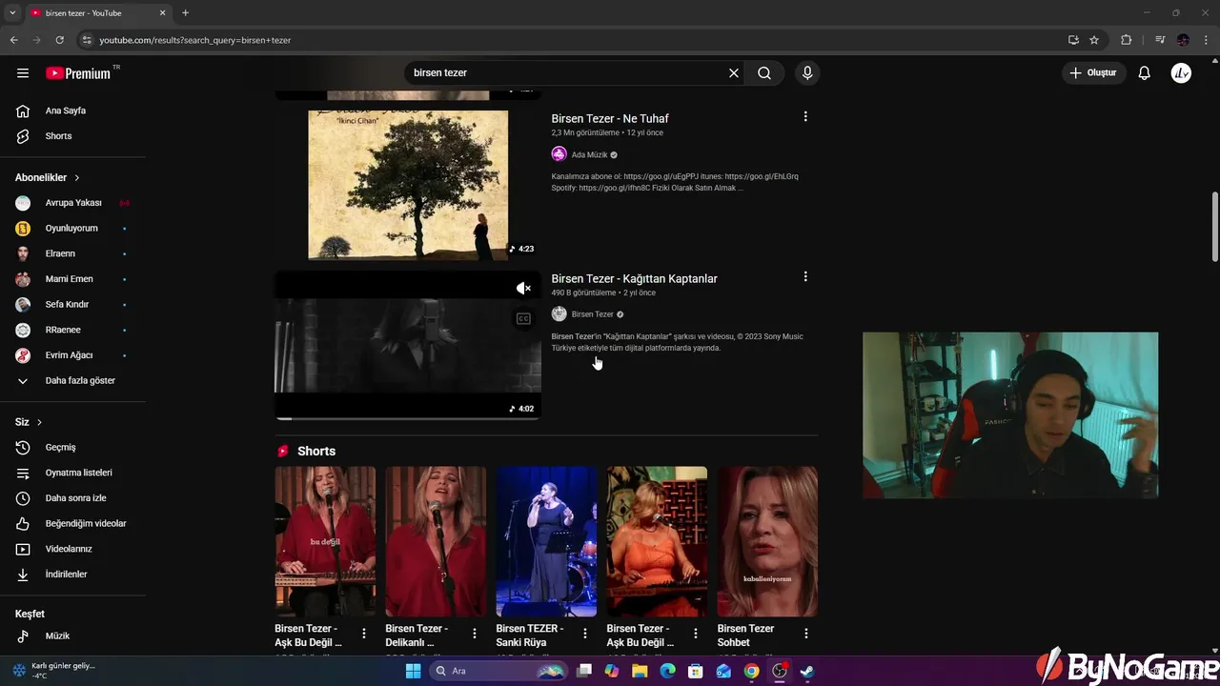1220x686 pixels.
Task: Toggle subtitles on the video preview
Action: click(x=523, y=319)
